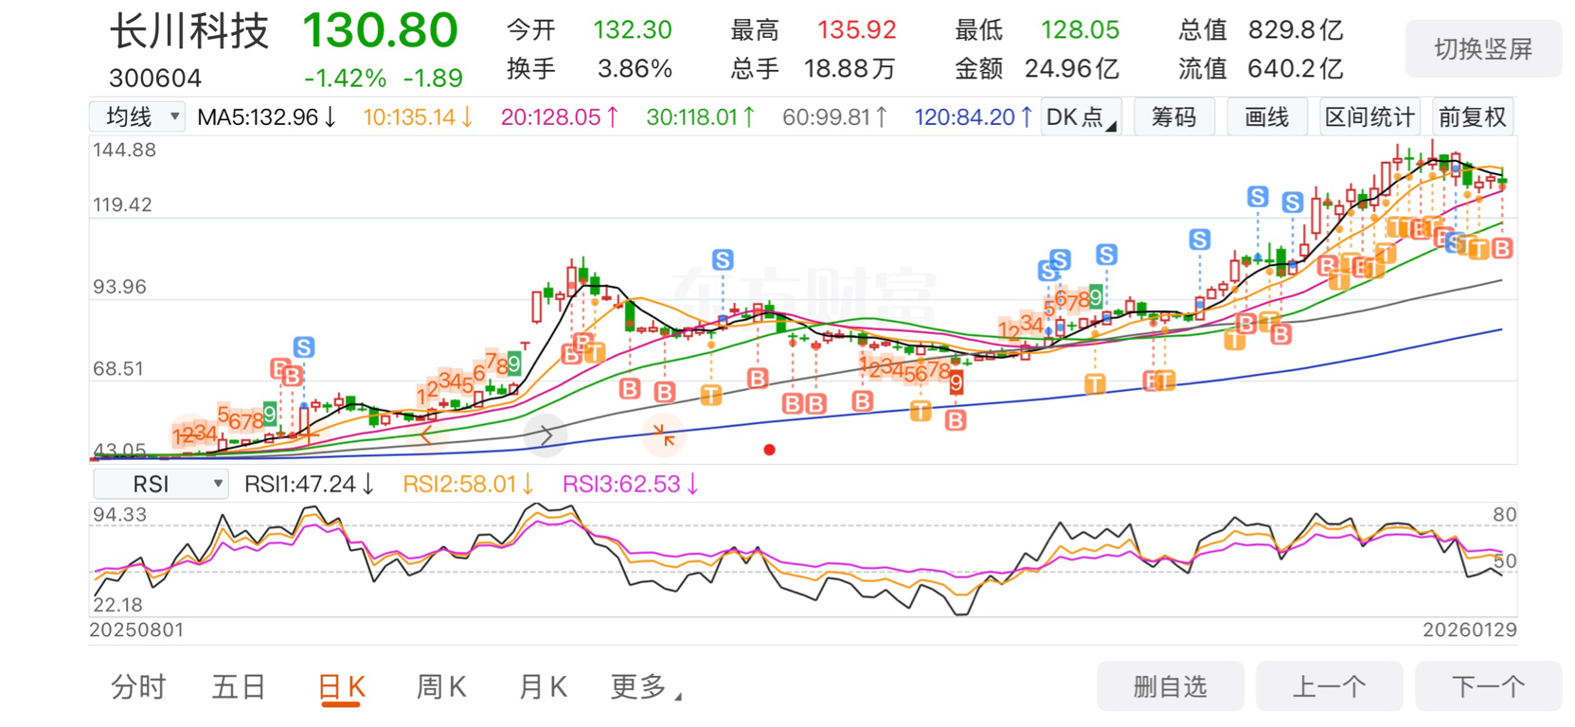This screenshot has width=1575, height=727.
Task: Tap the 总手 value 18.88万
Action: pos(850,68)
